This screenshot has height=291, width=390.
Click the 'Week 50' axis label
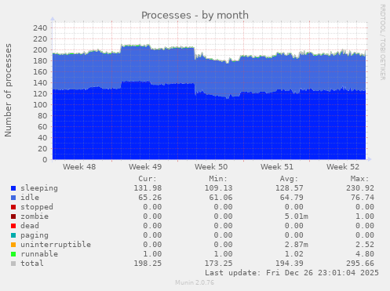(211, 167)
